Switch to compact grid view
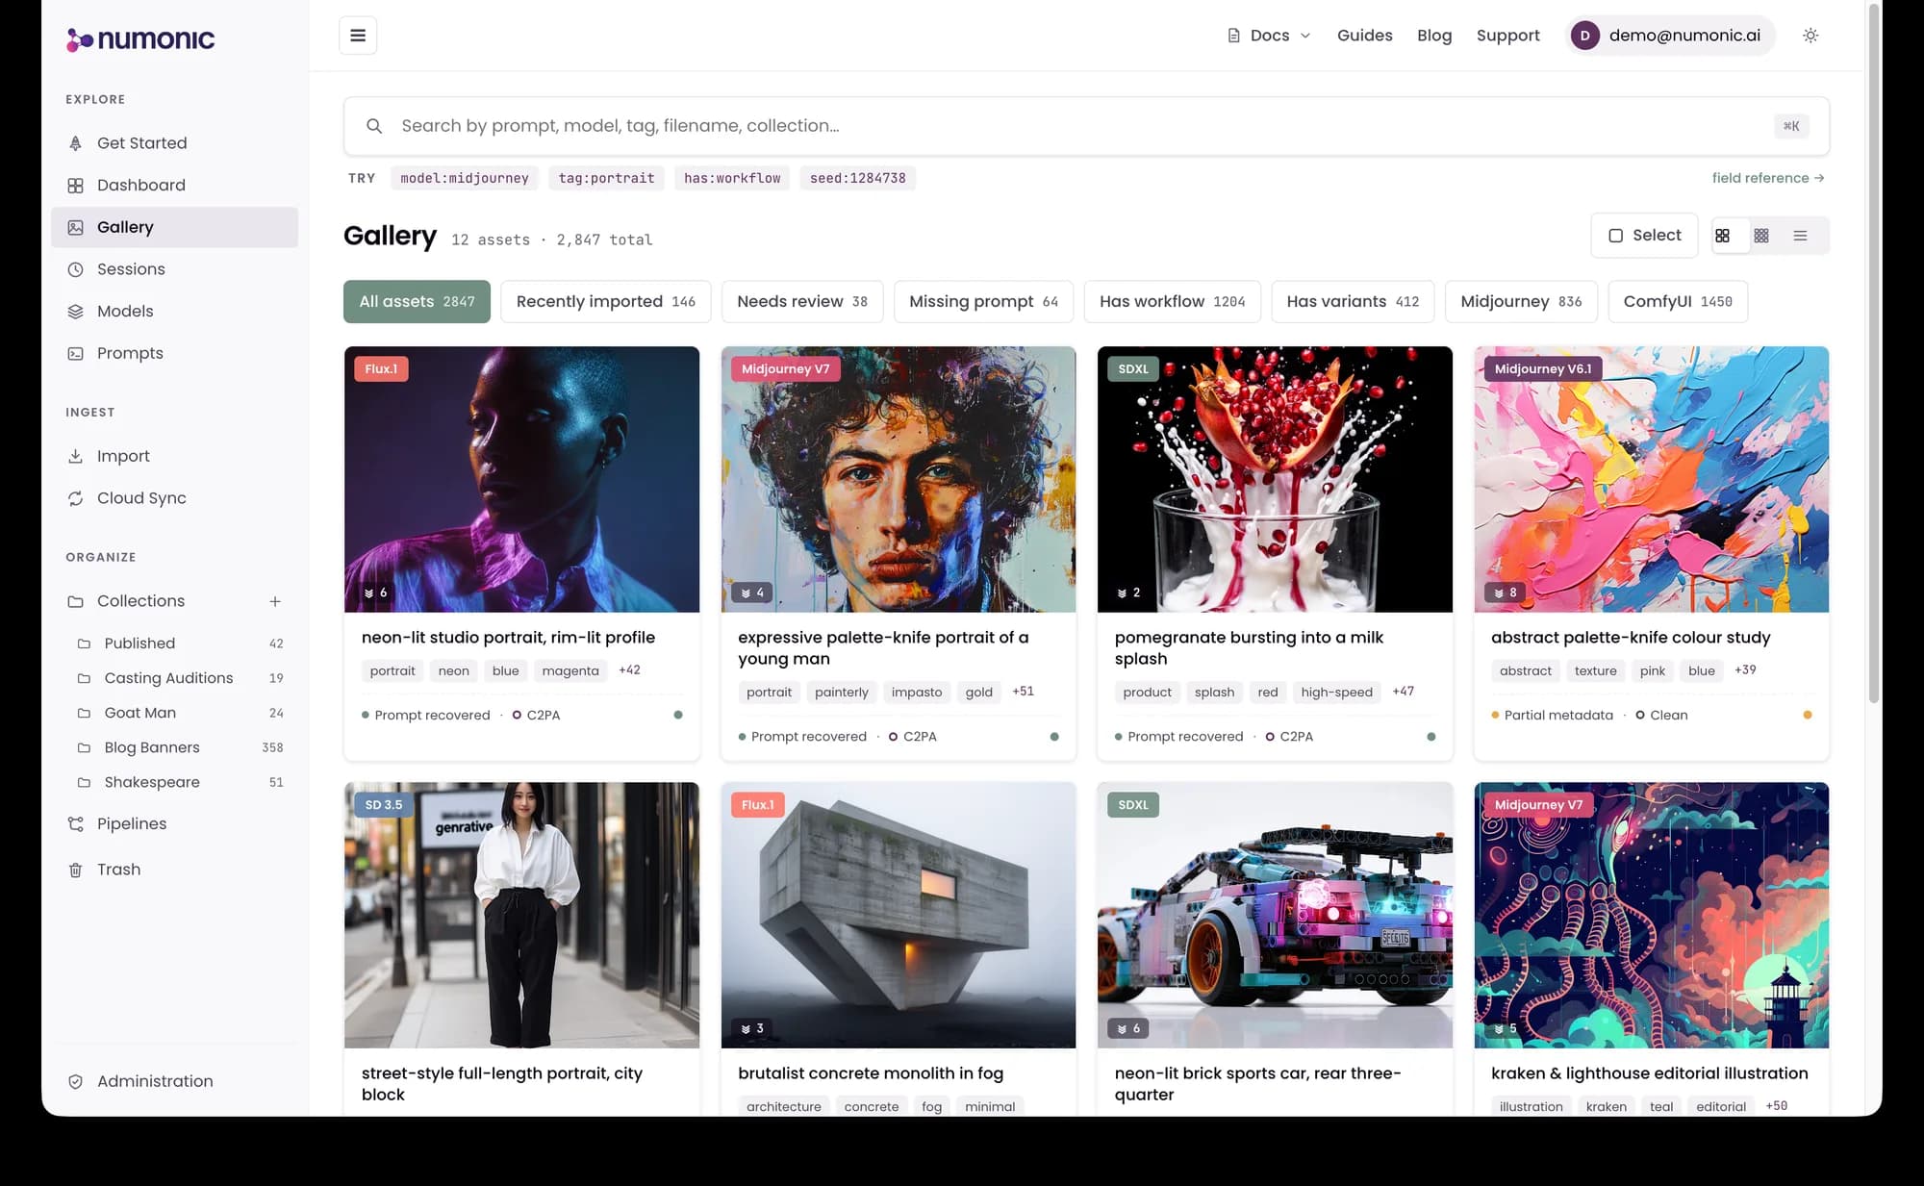 tap(1761, 236)
